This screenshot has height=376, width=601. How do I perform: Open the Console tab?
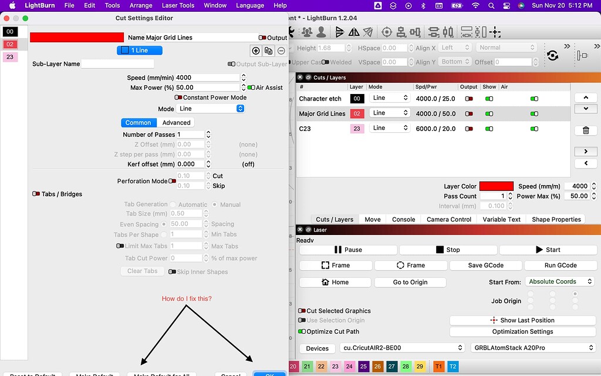click(x=403, y=219)
